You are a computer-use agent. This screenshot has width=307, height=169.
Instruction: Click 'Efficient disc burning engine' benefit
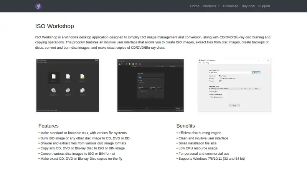coord(199,133)
